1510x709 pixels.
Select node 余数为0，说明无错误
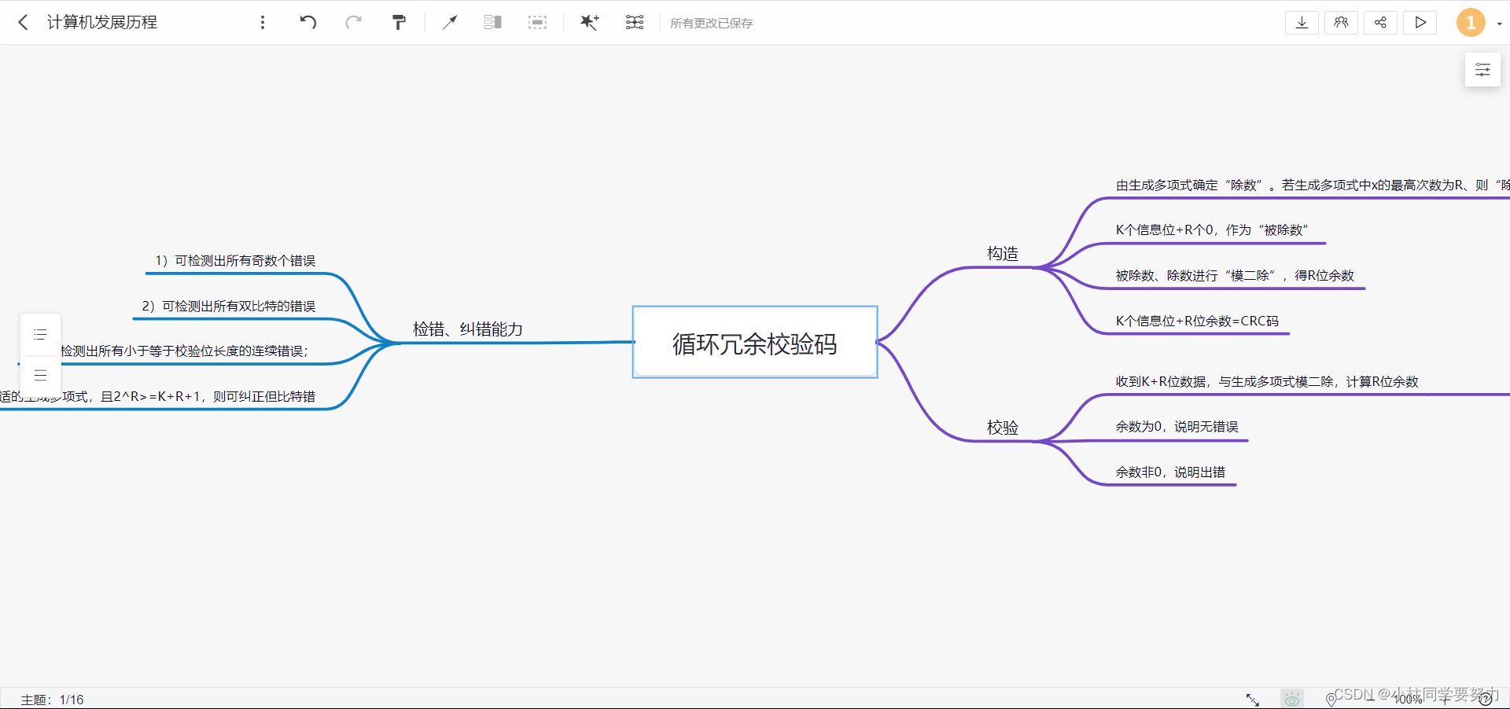(x=1177, y=427)
